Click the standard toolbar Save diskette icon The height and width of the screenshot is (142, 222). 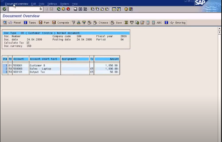[51, 9]
